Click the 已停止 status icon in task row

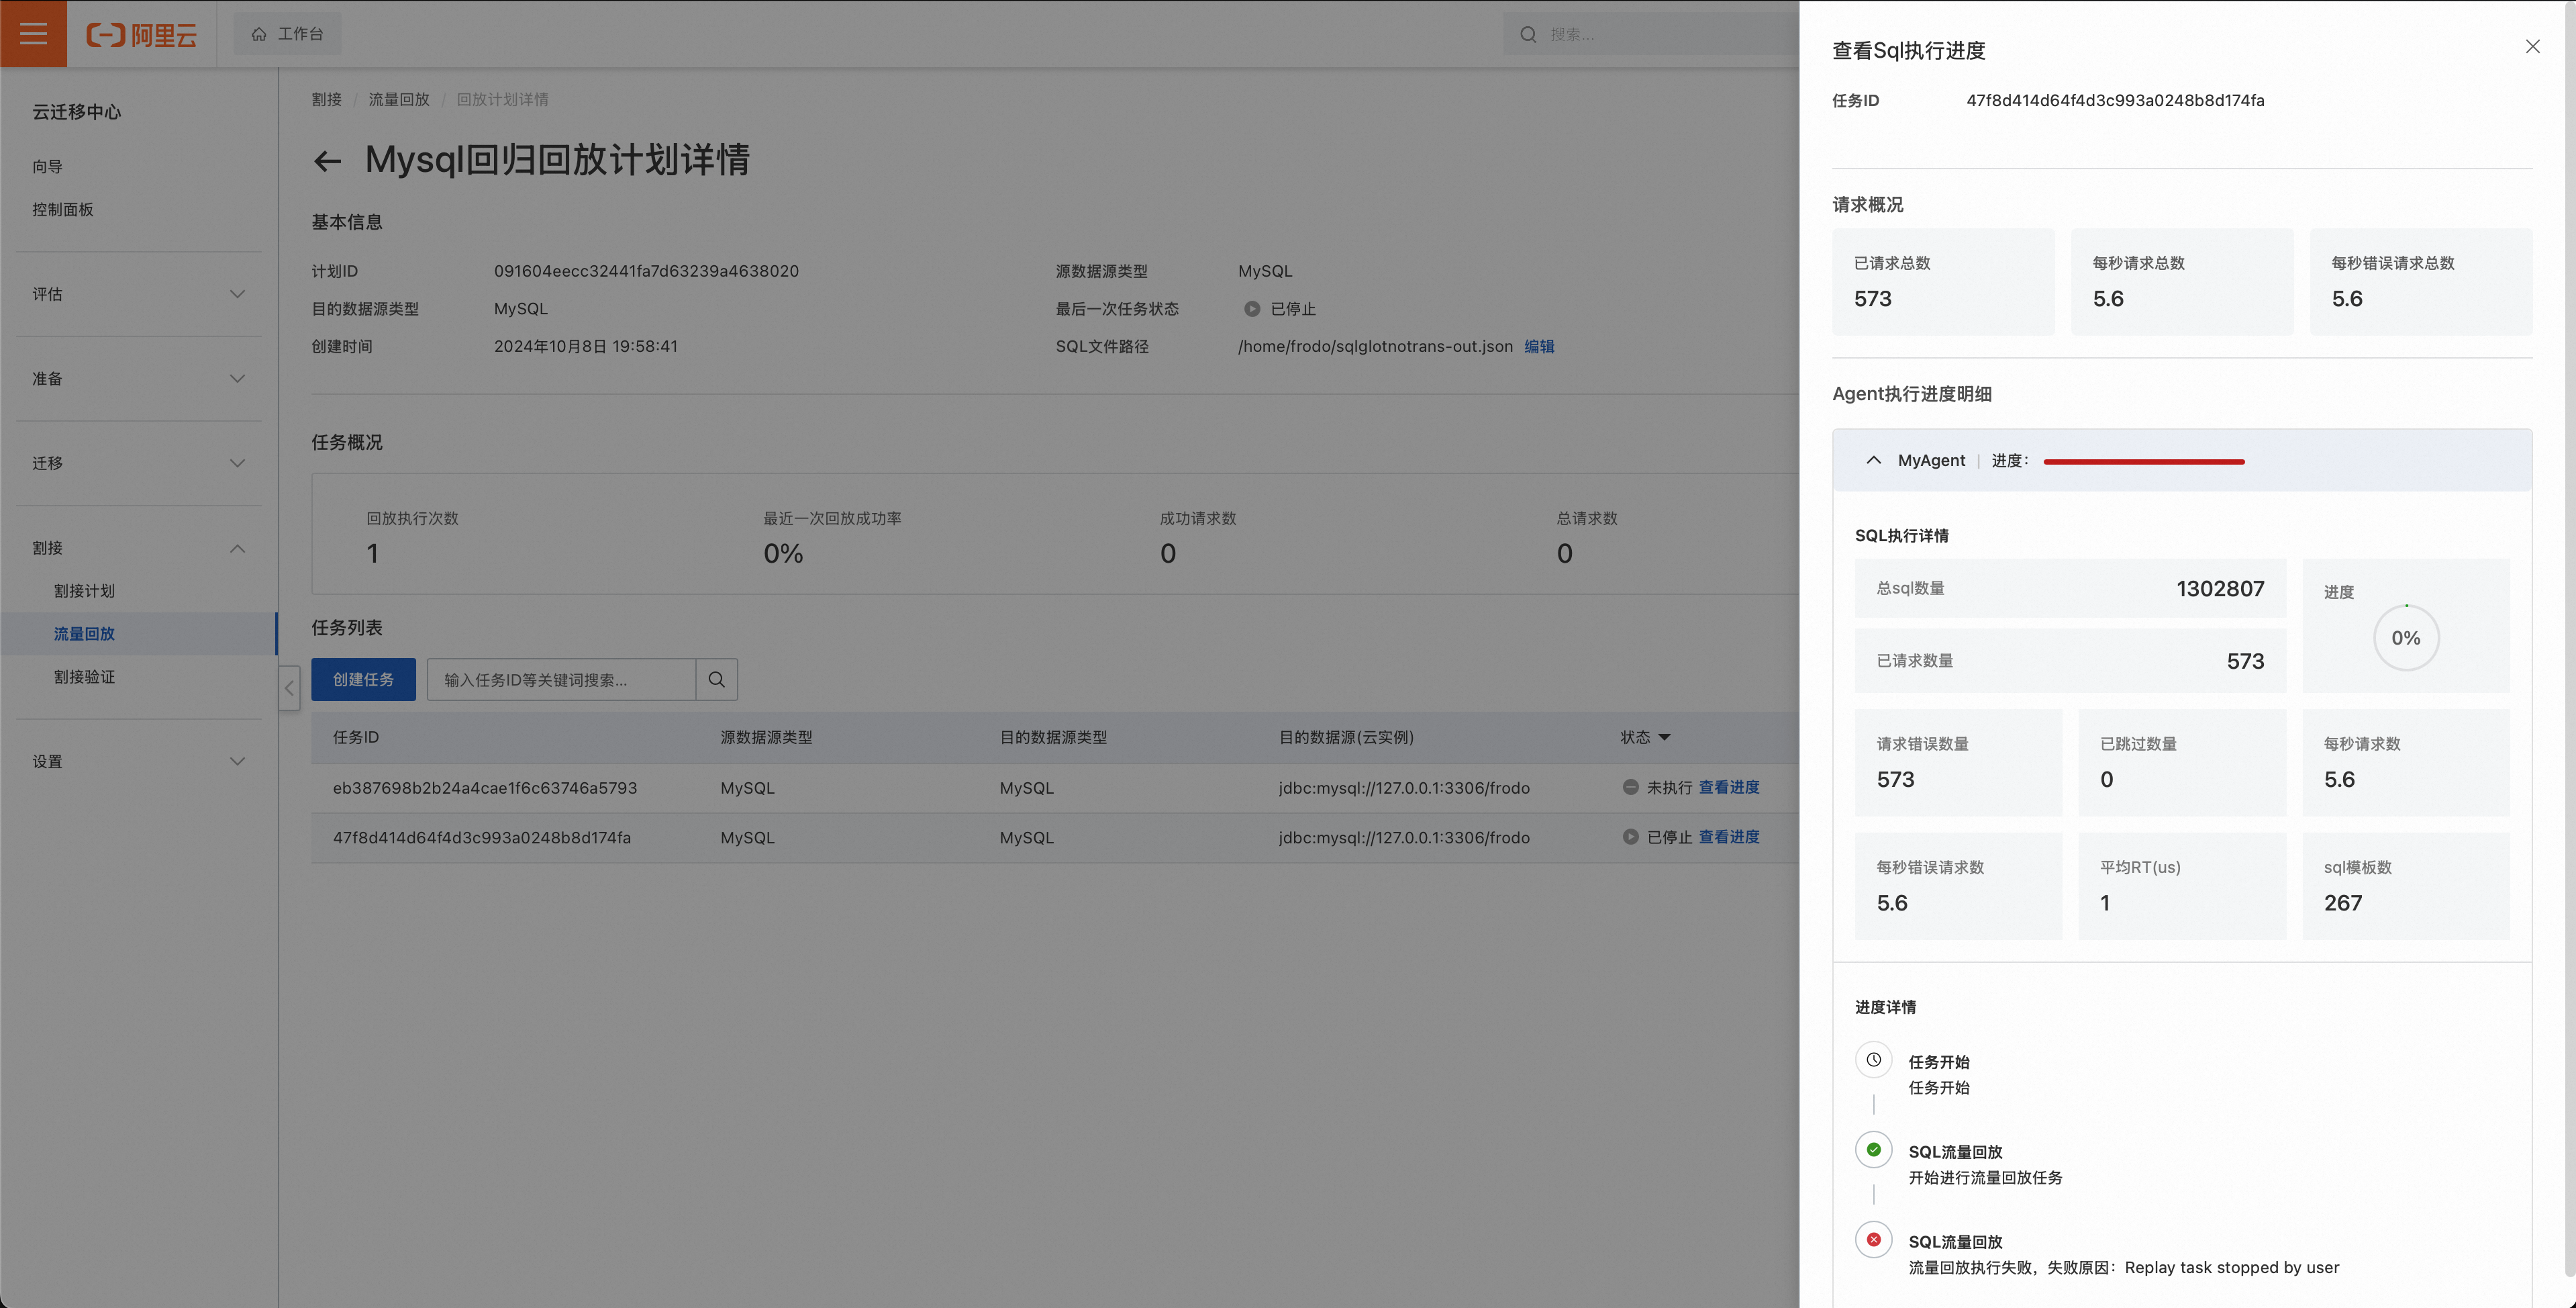point(1630,837)
